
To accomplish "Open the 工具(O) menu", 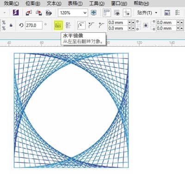I will [97, 3].
